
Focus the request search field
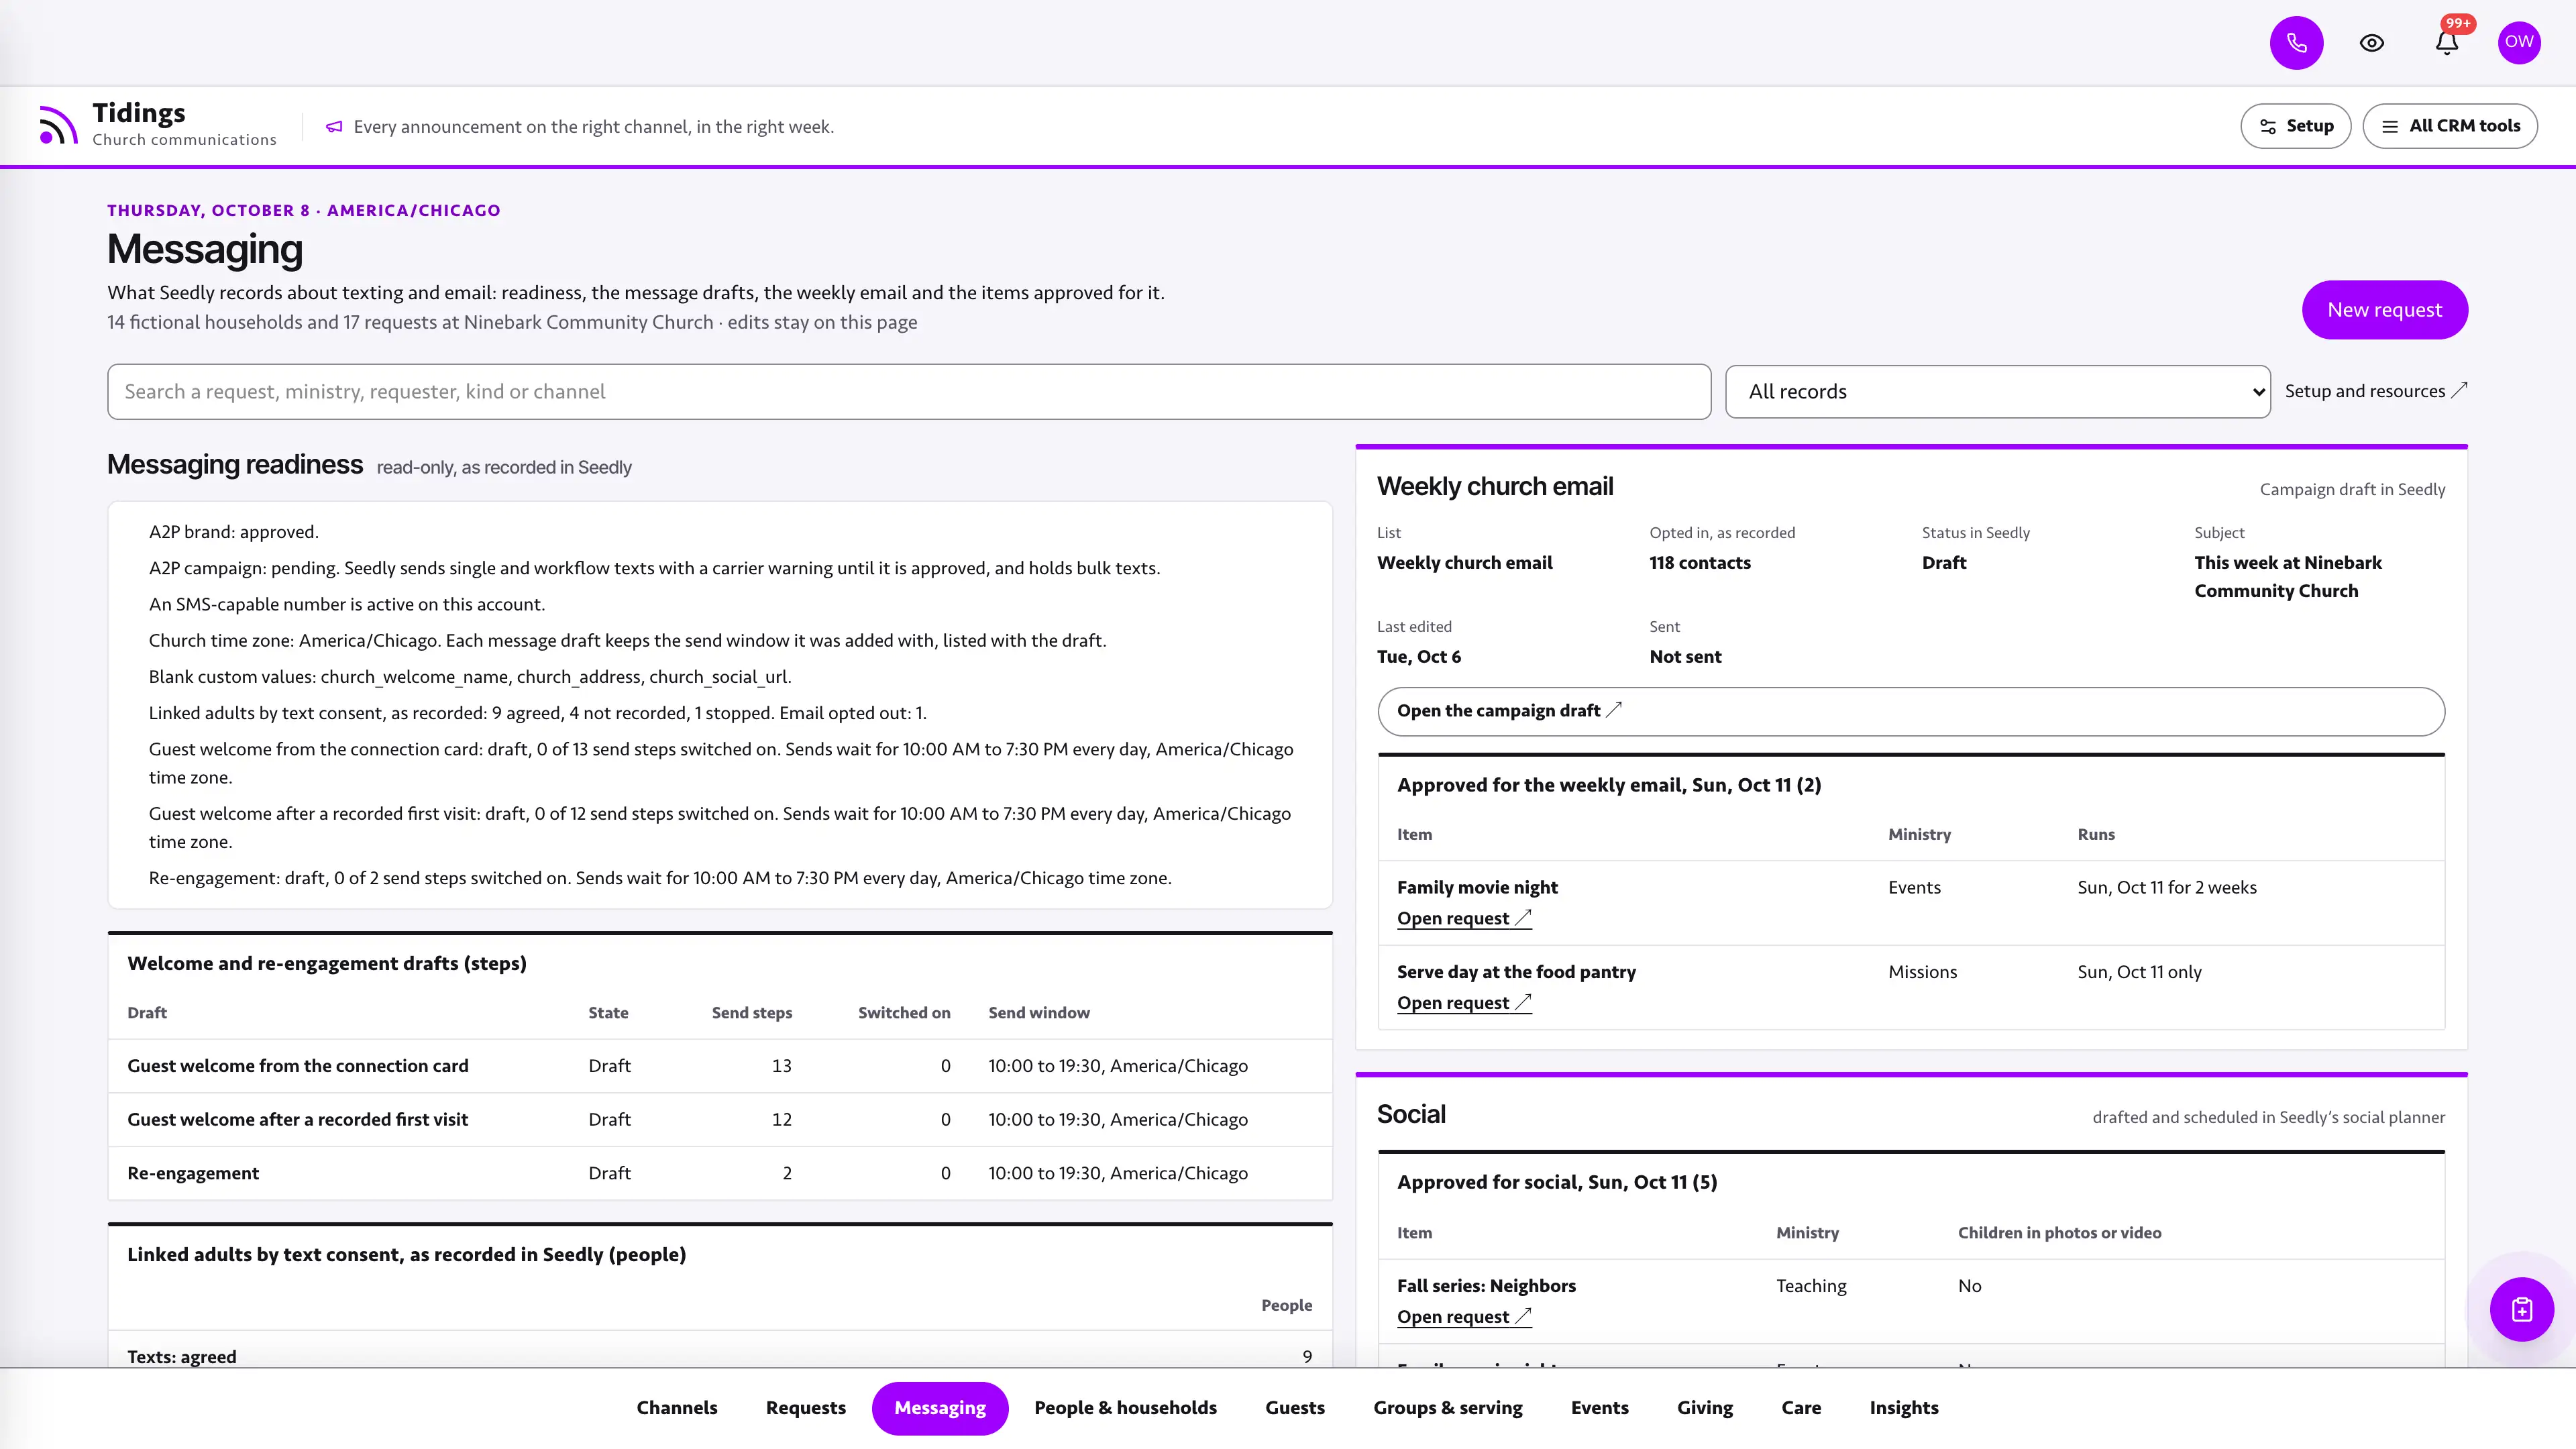click(x=909, y=392)
